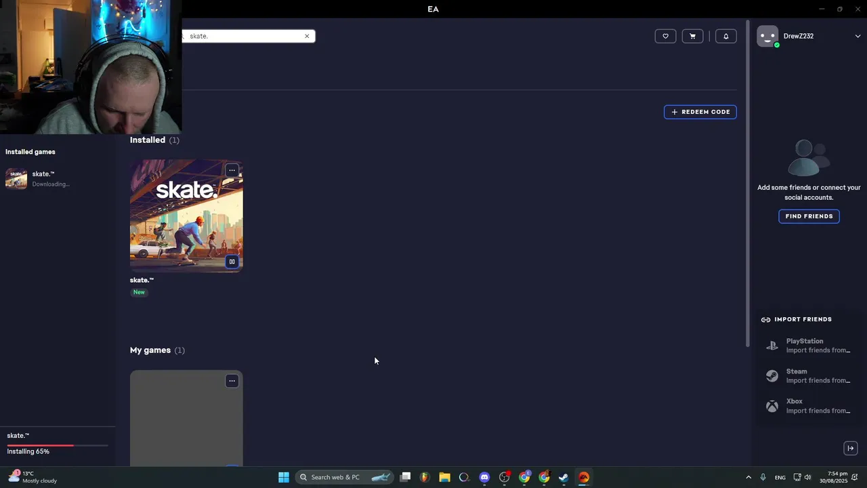Screen dimensions: 867x488
Task: Click the Installed (1) section heading
Action: coord(154,140)
